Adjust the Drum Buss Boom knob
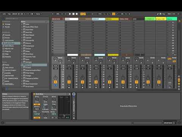 click(x=54, y=99)
